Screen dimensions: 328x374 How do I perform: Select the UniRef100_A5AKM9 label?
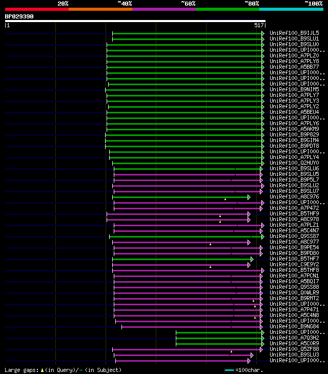(294, 129)
